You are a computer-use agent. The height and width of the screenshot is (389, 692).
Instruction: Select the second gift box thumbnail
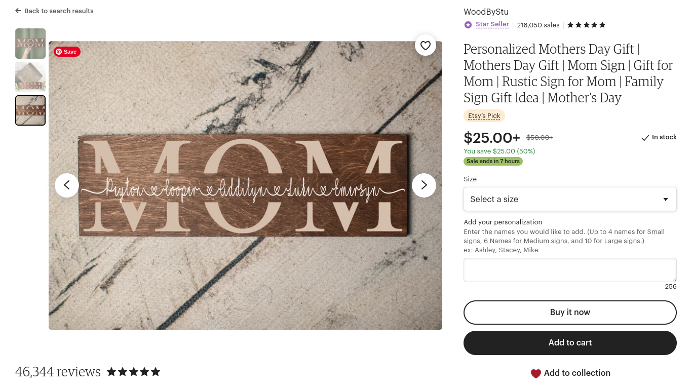pos(30,76)
